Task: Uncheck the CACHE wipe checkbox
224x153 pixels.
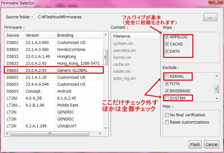Action: point(167,44)
